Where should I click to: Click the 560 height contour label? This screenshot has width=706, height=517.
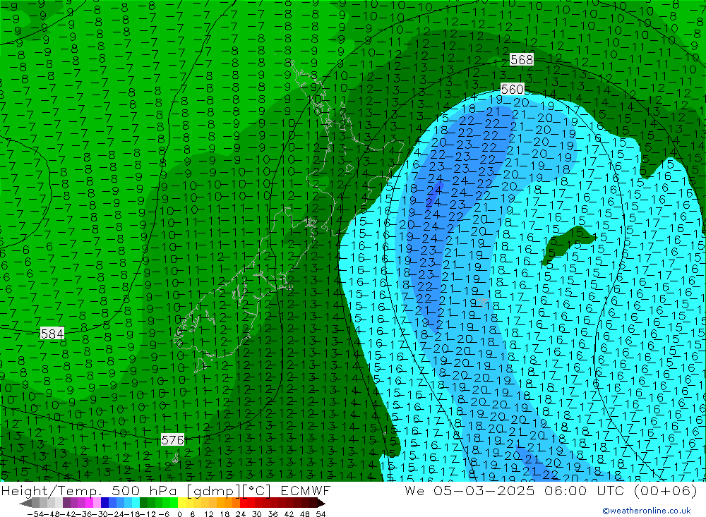click(x=513, y=89)
